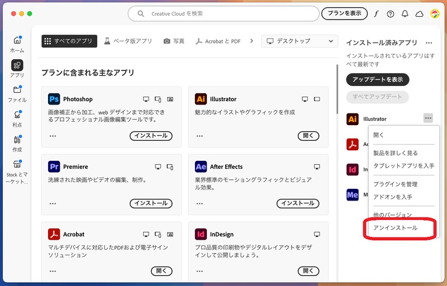447x286 pixels.
Task: Click the Premiere Pr card icon
Action: point(54,166)
